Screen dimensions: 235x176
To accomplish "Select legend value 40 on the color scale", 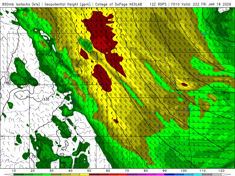I will pyautogui.click(x=70, y=171).
